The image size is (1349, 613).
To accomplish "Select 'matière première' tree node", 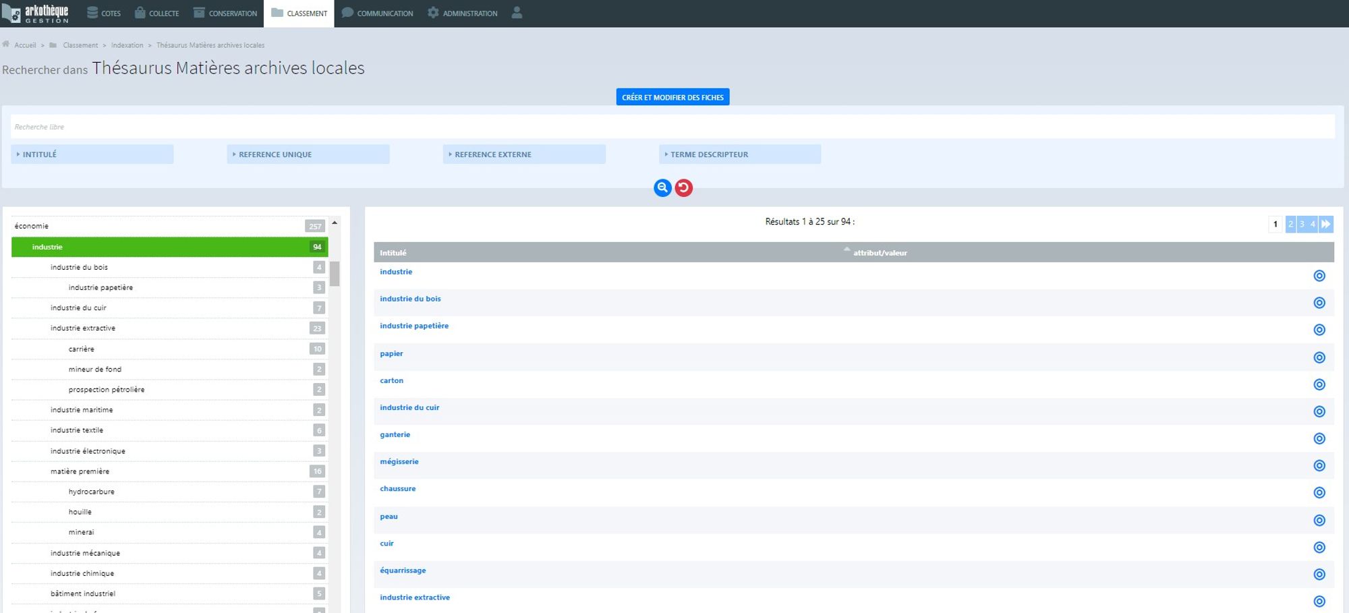I will tap(80, 471).
